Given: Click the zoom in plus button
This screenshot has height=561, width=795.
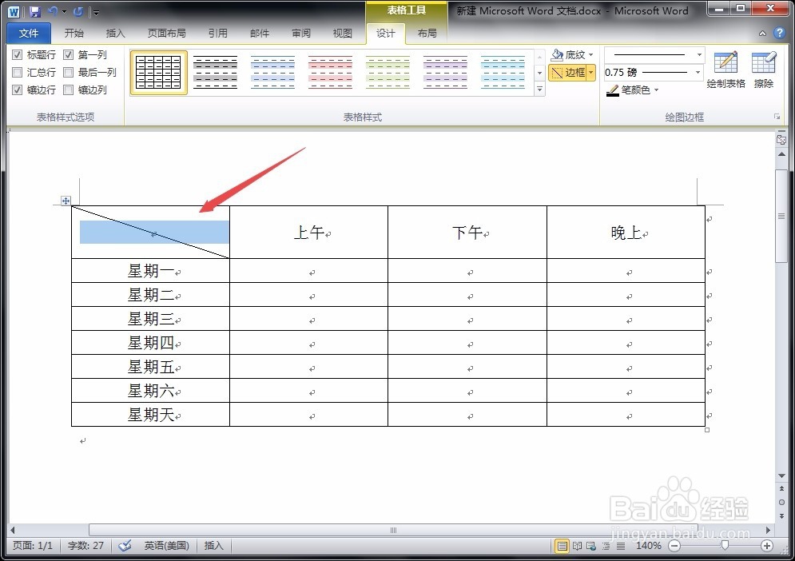Looking at the screenshot, I should pos(766,546).
